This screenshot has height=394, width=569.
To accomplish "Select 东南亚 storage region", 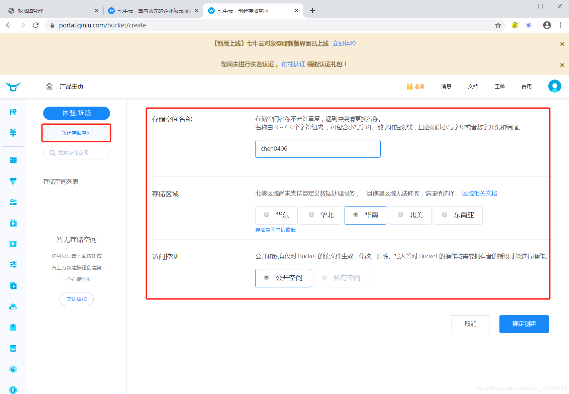I will pyautogui.click(x=458, y=215).
